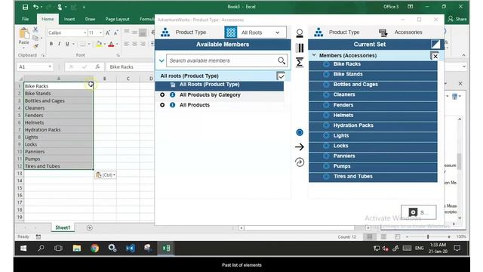Toggle Bold formatting in Excel ribbon
This screenshot has width=483, height=272.
[x=51, y=44]
